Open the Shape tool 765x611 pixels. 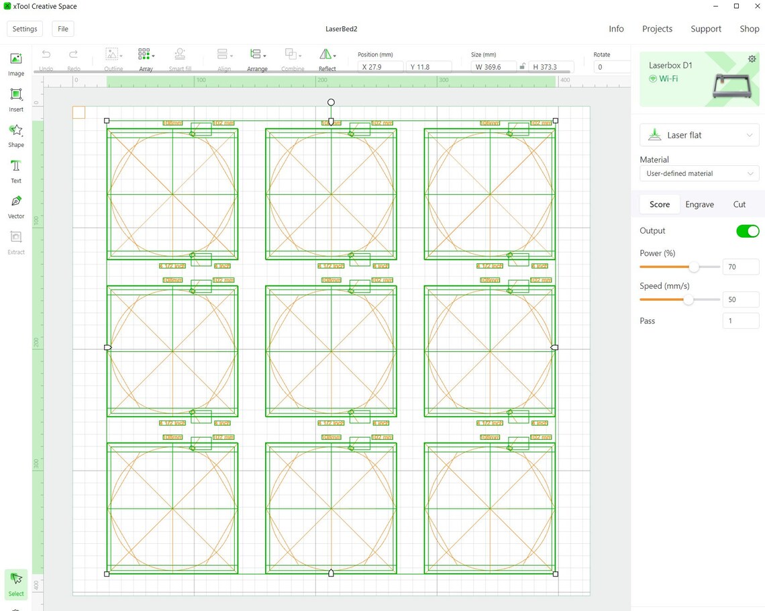[15, 135]
